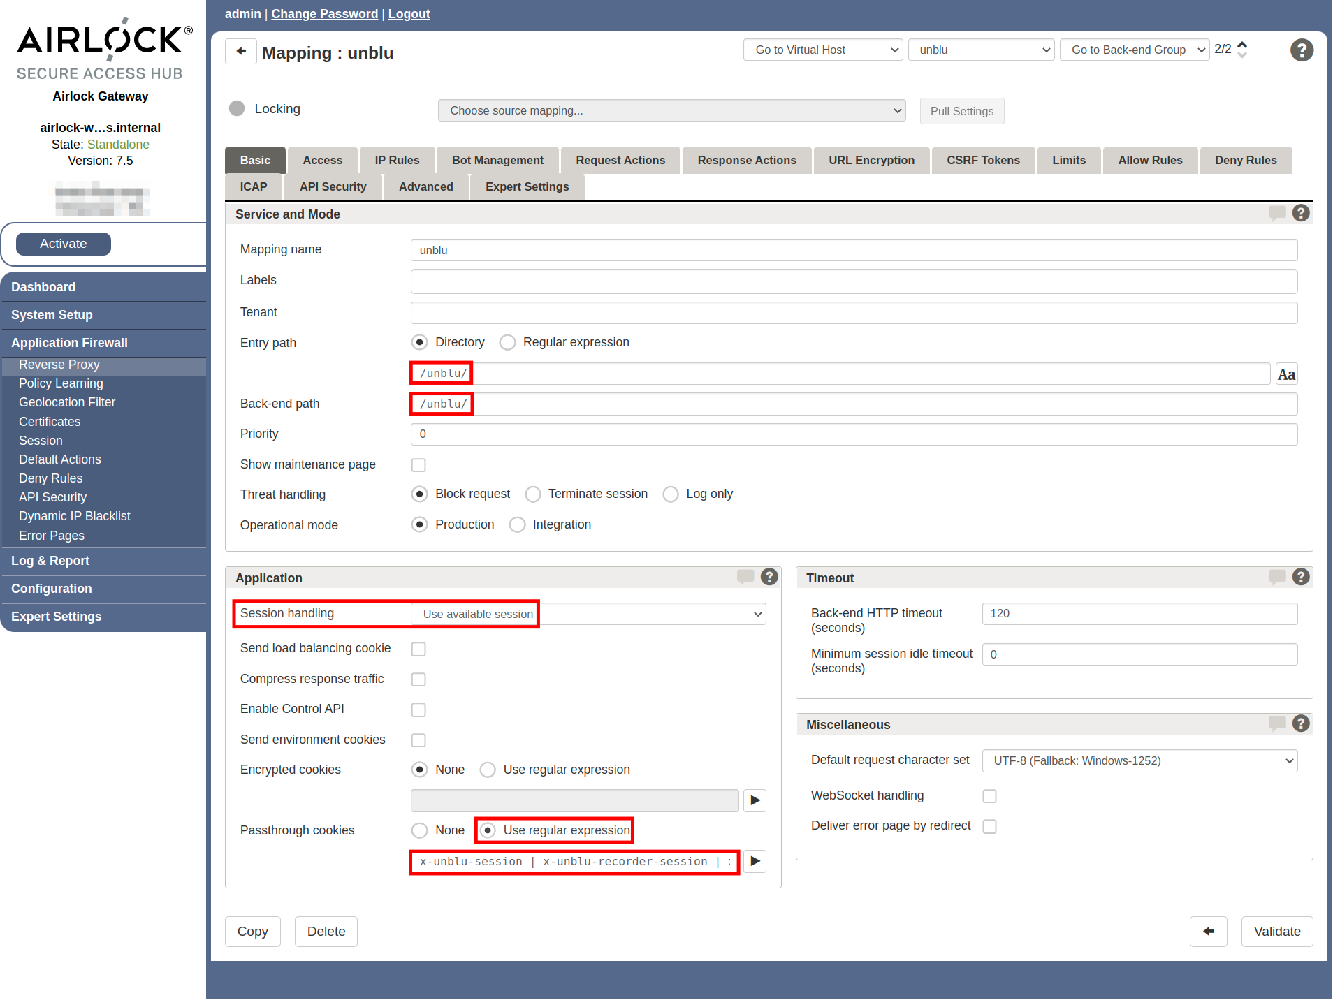Click the Change Password link
The image size is (1333, 1000).
(x=324, y=14)
